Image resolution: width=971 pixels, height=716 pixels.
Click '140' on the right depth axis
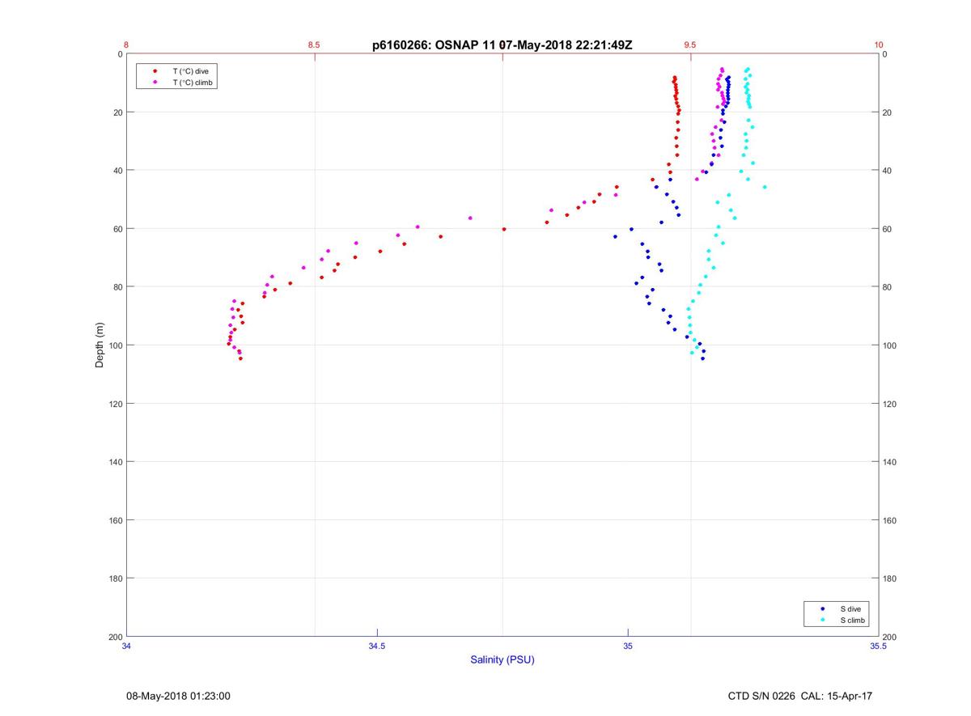(891, 462)
